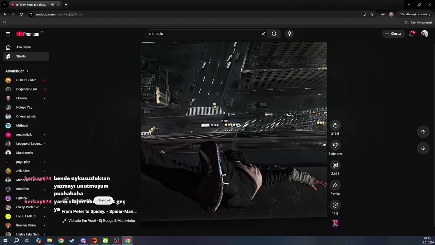435x245 pixels.
Task: Open the Noluyo Ya ¿ channel
Action: [26, 107]
